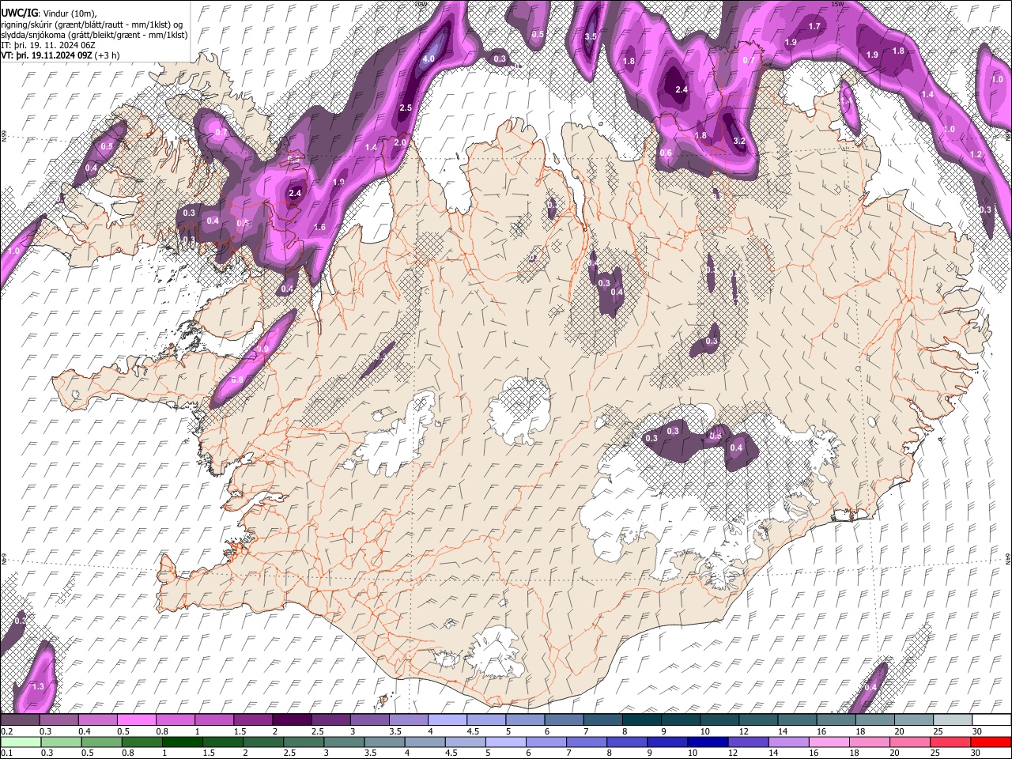
Task: Select the bright pink 0.5 swatch in the snow scale
Action: point(136,720)
